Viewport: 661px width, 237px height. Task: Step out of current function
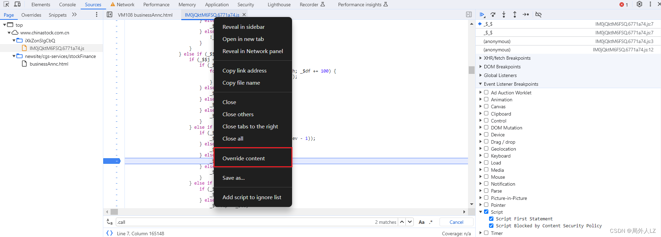(x=515, y=15)
